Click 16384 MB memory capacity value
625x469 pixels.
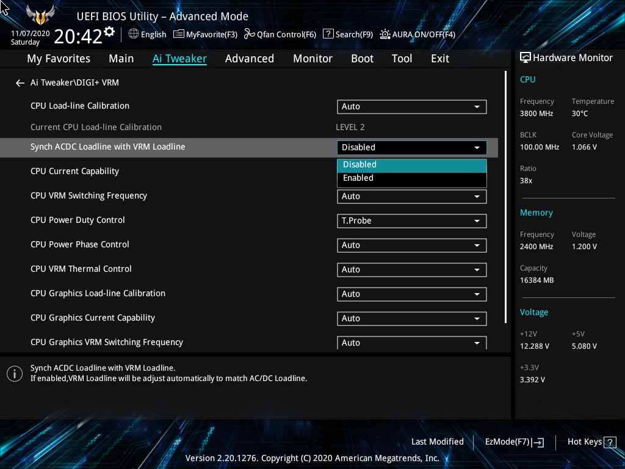click(x=536, y=280)
